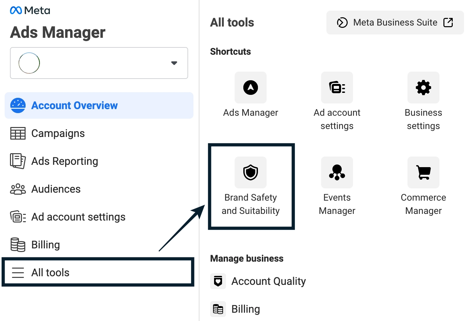This screenshot has height=321, width=474.
Task: Open Ads Reporting from the sidebar
Action: 64,161
